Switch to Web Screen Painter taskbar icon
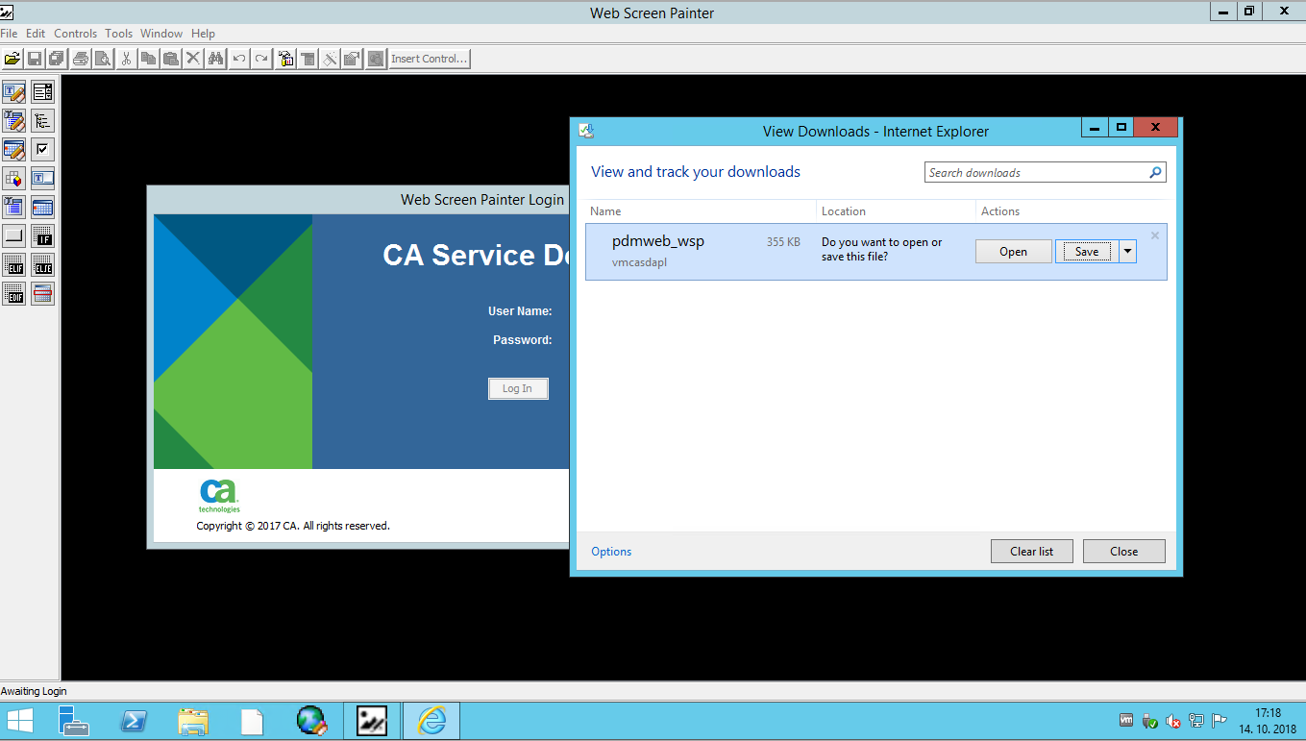This screenshot has height=741, width=1306. [371, 721]
